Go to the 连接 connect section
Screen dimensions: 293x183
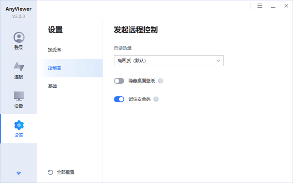point(19,67)
